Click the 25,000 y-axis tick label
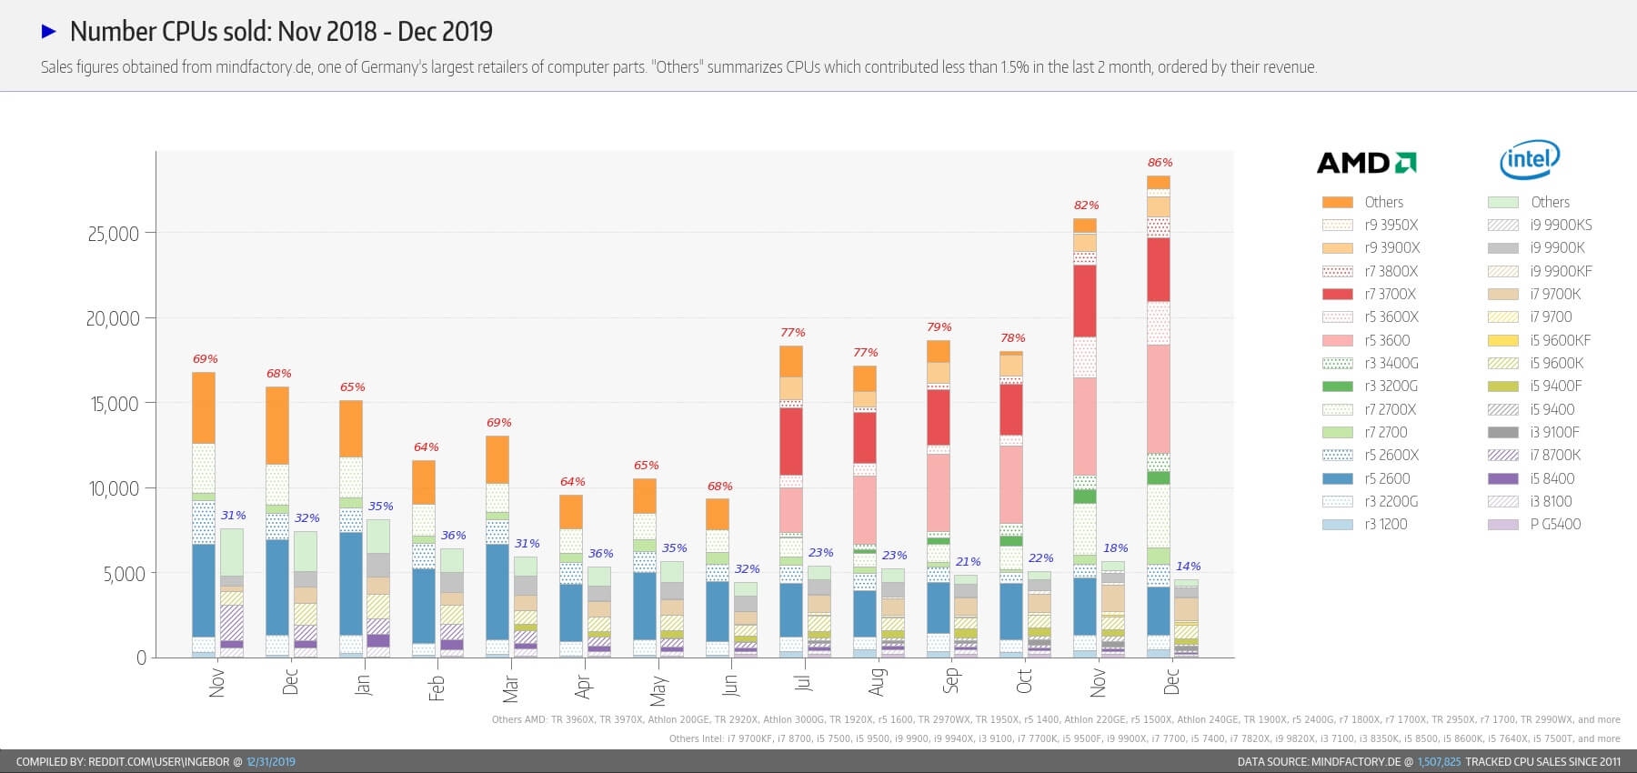Image resolution: width=1637 pixels, height=773 pixels. pos(114,234)
